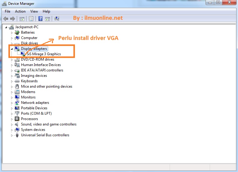Click the blue Help question mark icon
The height and width of the screenshot is (172, 238).
pos(40,19)
